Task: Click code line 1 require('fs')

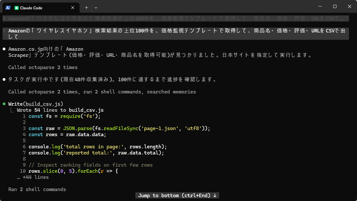Action: point(64,116)
